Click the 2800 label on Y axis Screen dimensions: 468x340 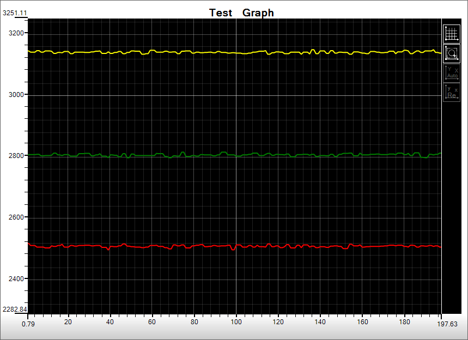coord(16,155)
